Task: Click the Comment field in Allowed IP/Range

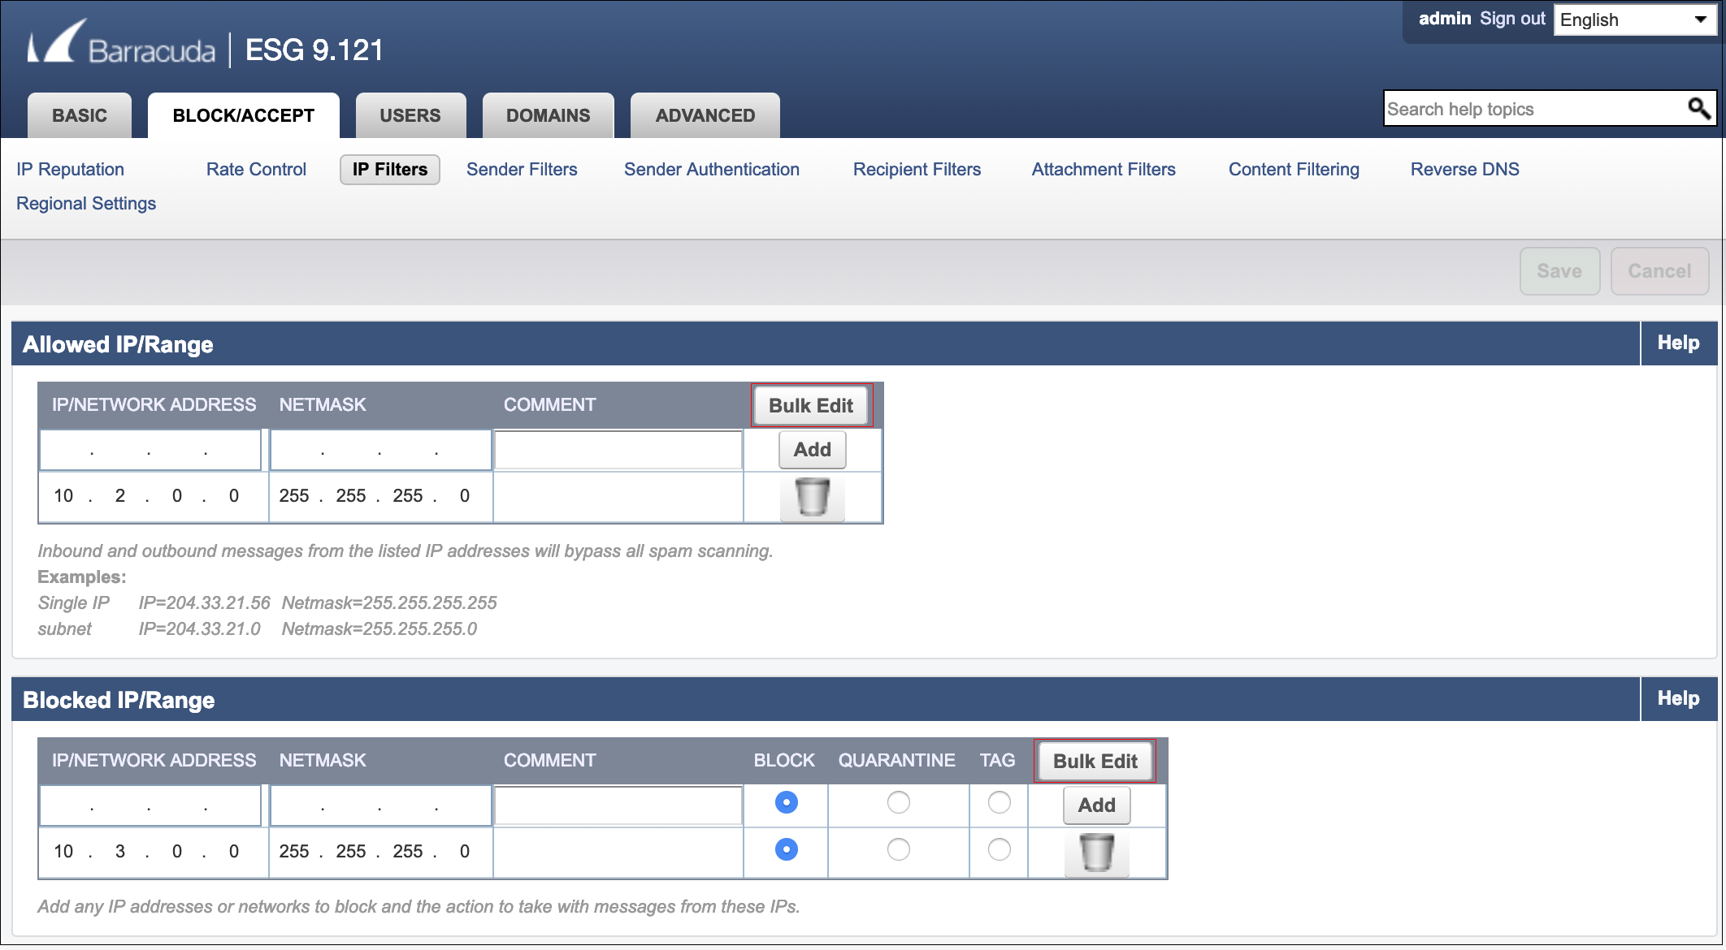Action: click(618, 449)
